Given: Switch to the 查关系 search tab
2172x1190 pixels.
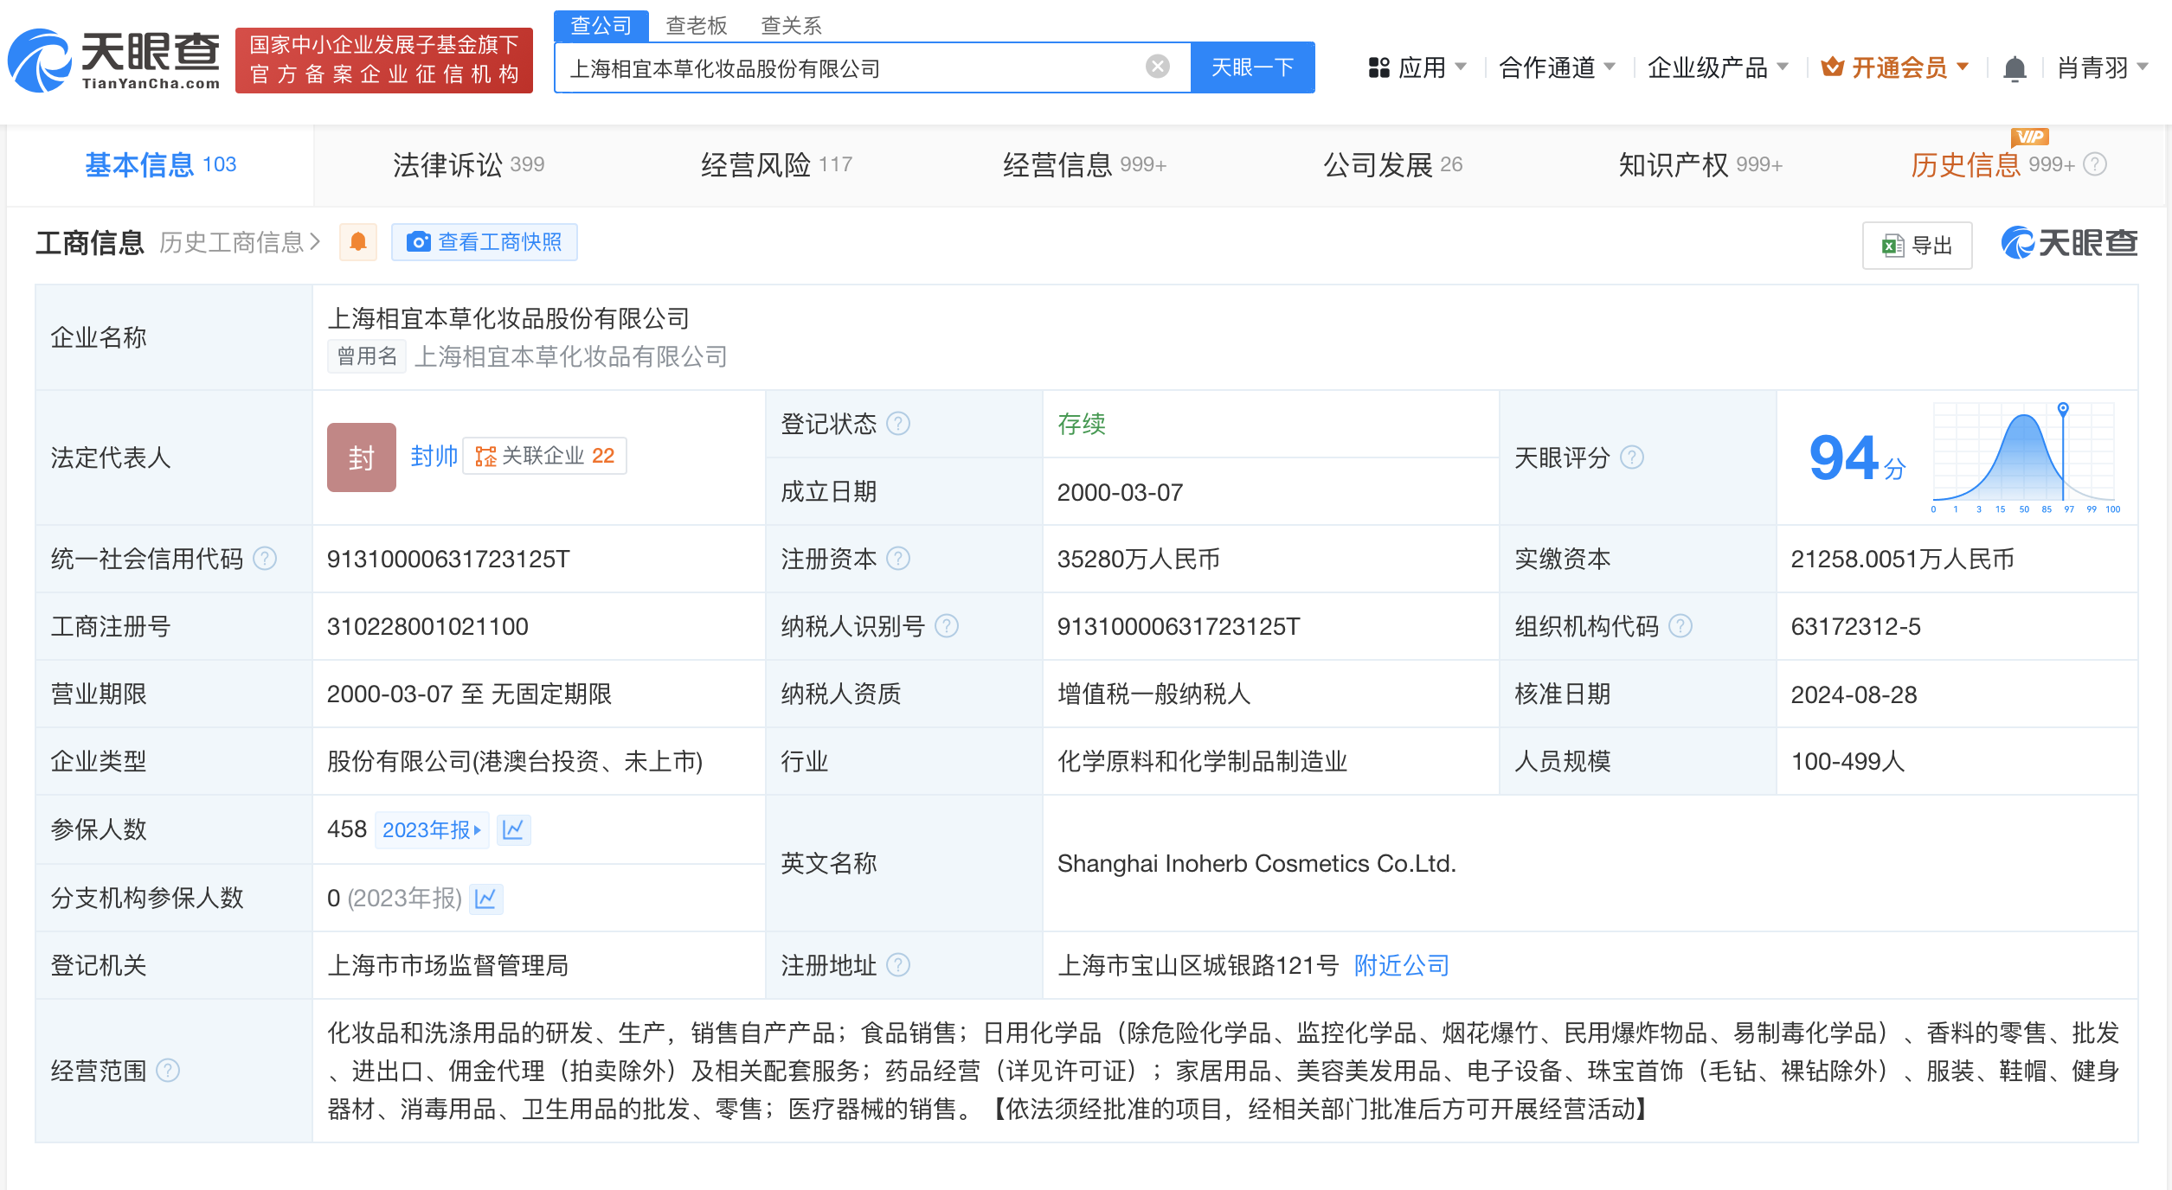Looking at the screenshot, I should click(x=791, y=25).
